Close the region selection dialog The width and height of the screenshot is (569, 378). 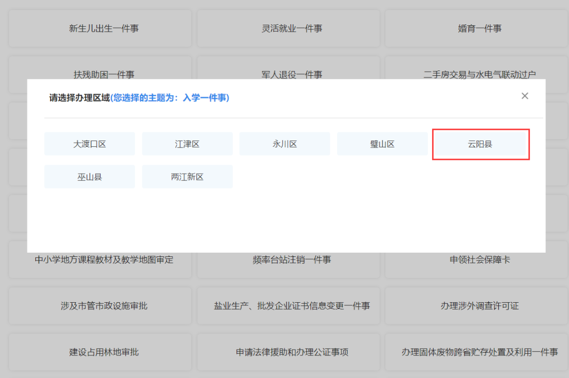click(524, 96)
